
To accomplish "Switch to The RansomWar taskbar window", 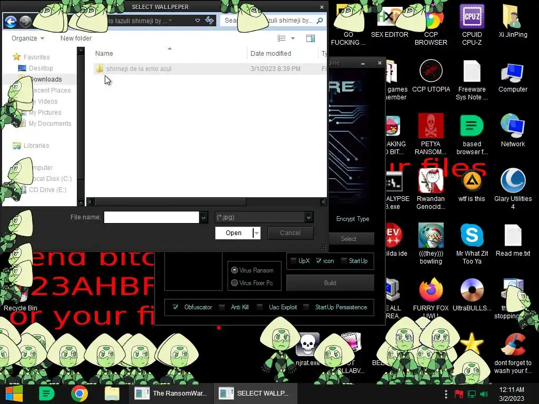I will pos(171,393).
